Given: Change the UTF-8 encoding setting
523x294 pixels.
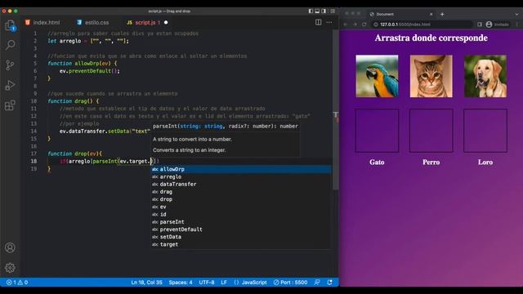Looking at the screenshot, I should pyautogui.click(x=207, y=283).
